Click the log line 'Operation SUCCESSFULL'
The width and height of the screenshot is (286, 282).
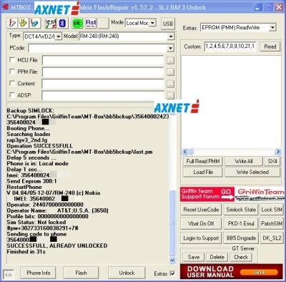(x=39, y=146)
